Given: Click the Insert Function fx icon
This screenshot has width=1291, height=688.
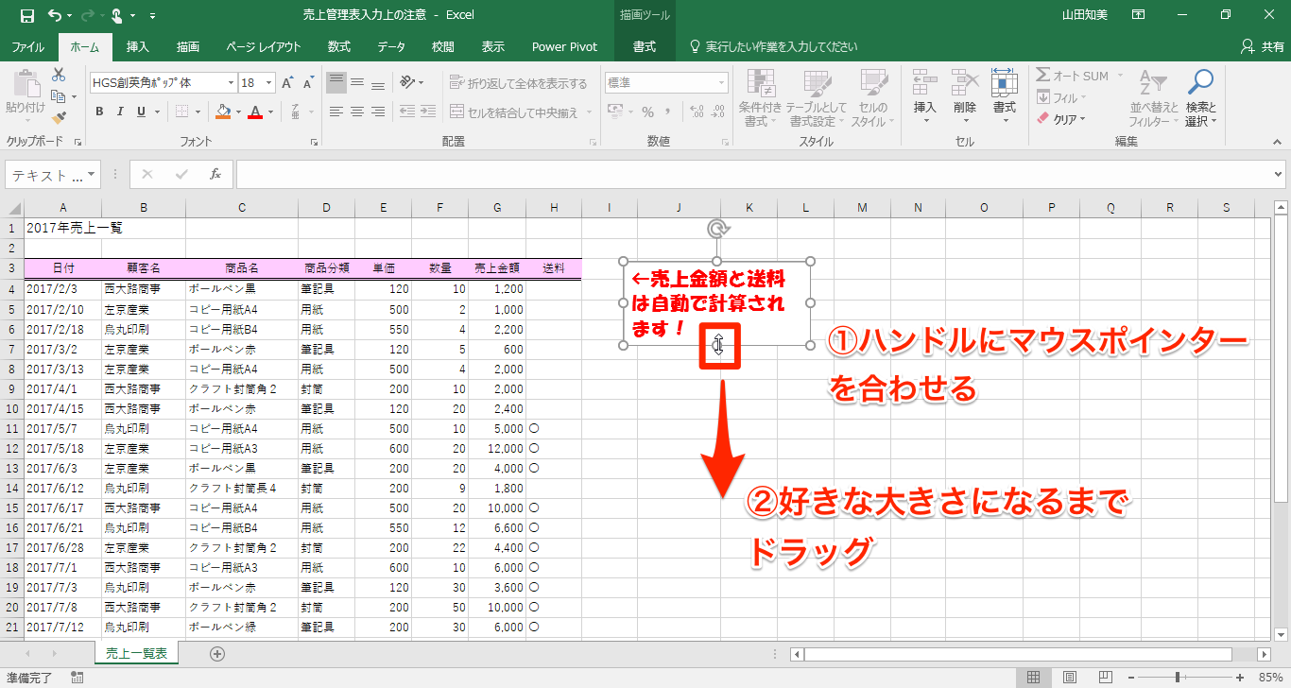Looking at the screenshot, I should (x=215, y=174).
